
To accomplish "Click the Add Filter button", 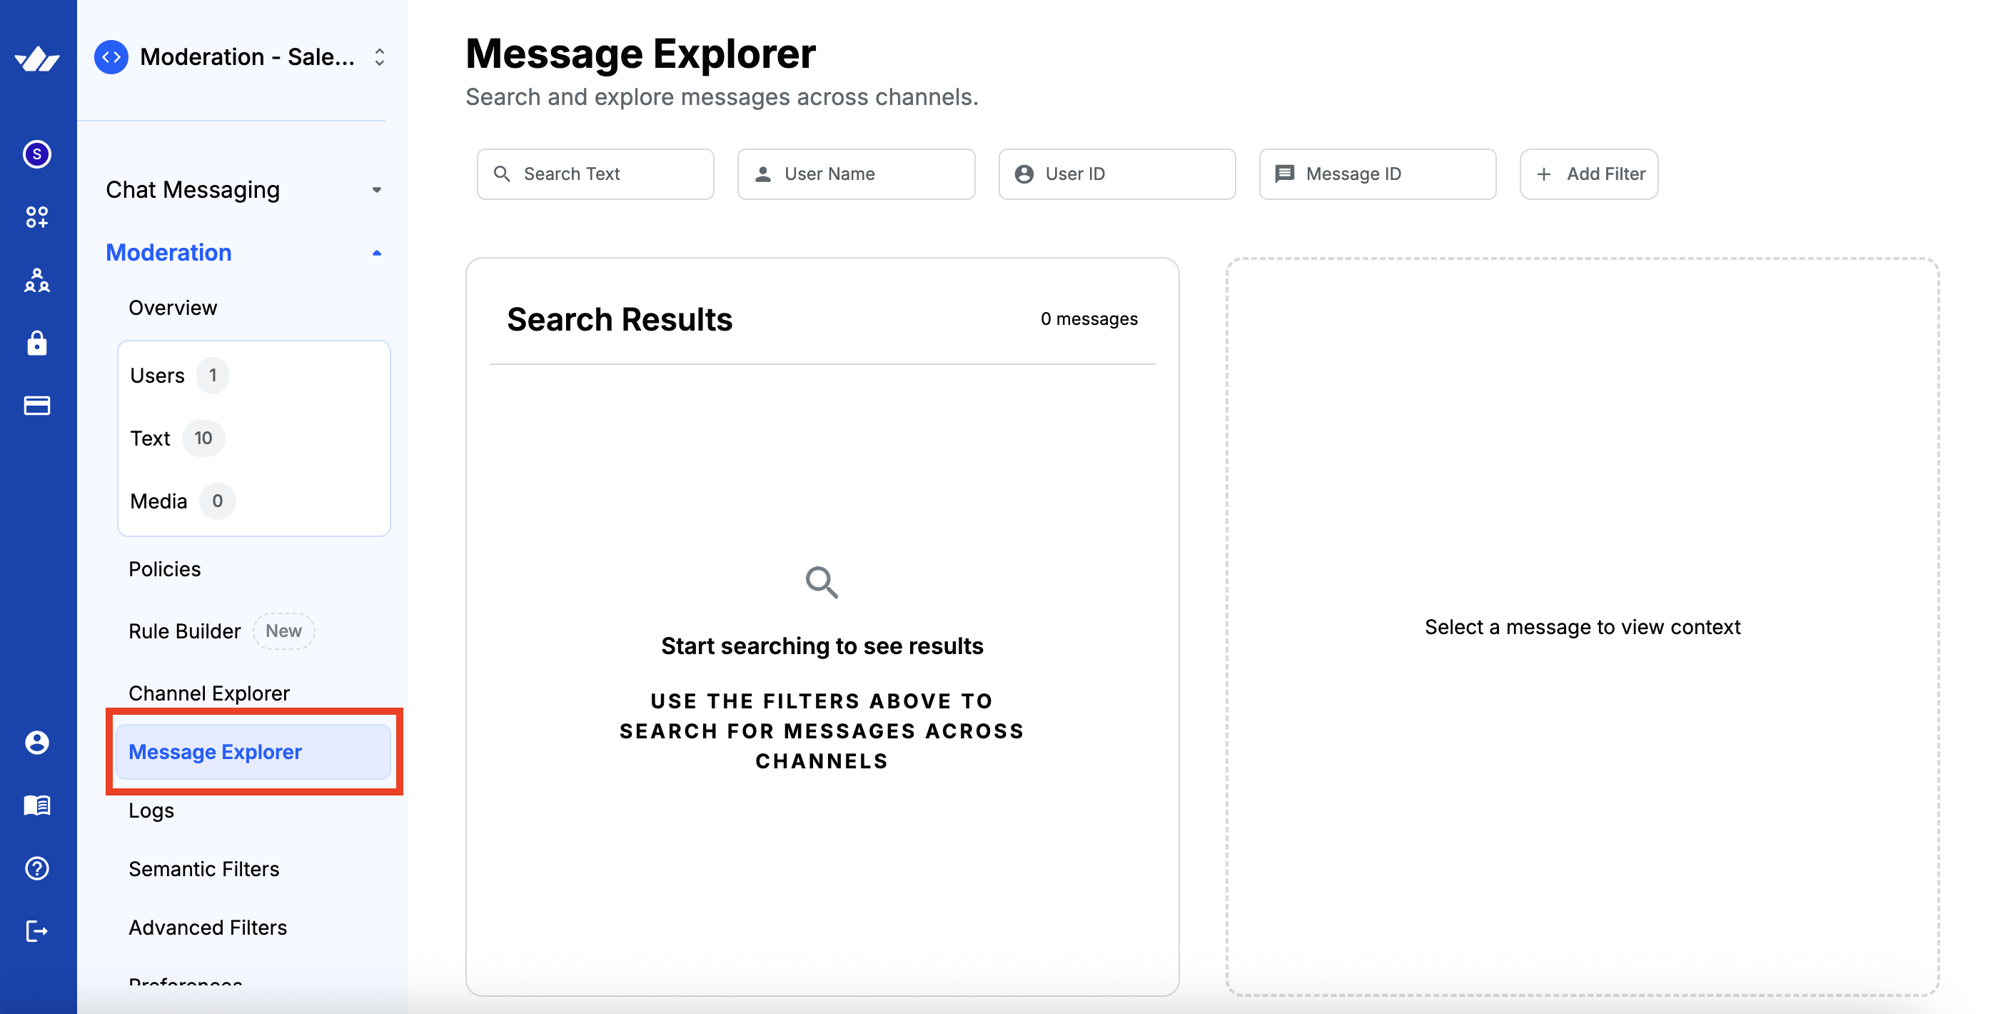I will click(1588, 174).
